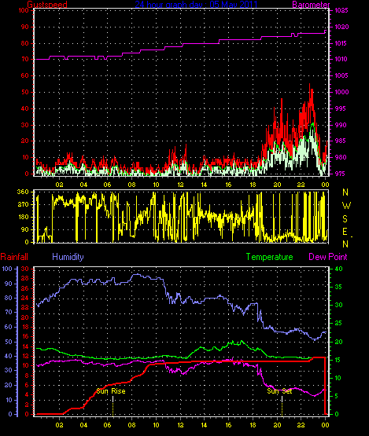Click the 1005 barometer scale value
Viewport: 369px width, 436px height.
pos(341,75)
